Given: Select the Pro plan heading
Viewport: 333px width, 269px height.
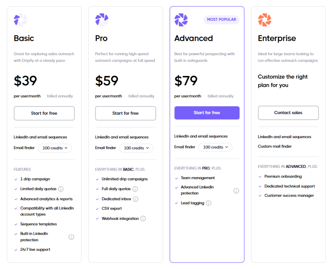Looking at the screenshot, I should (x=101, y=38).
